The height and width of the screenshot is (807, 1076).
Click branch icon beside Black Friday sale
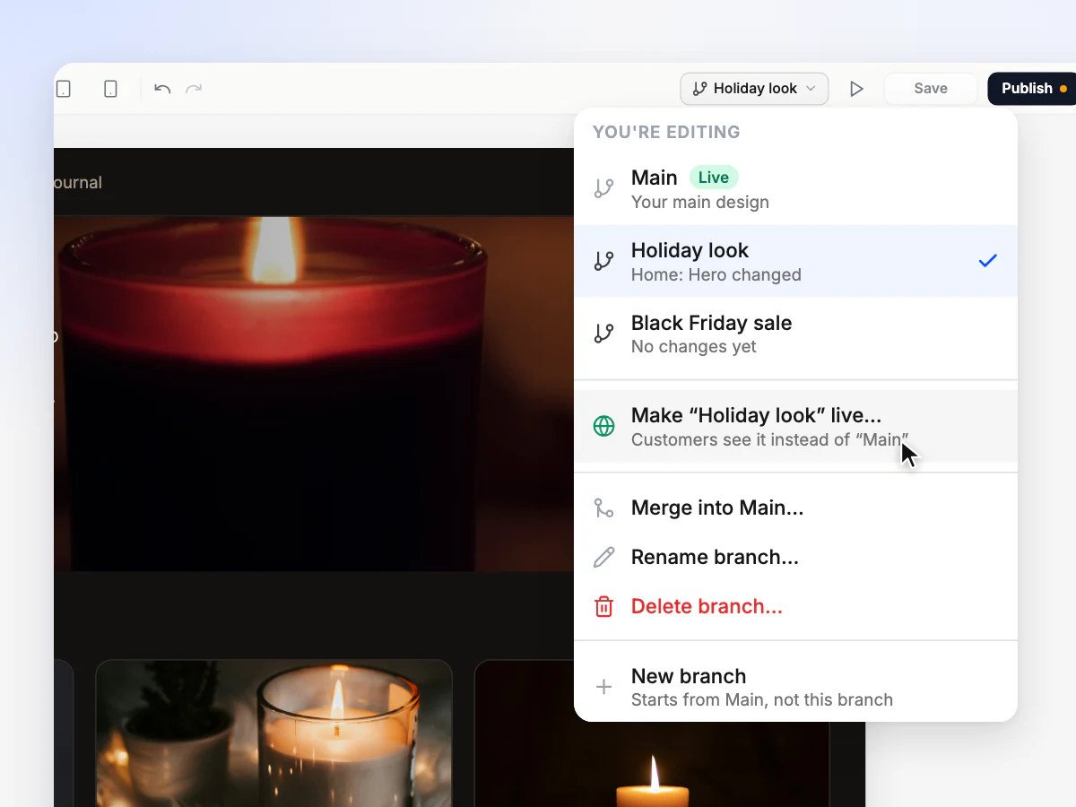604,334
